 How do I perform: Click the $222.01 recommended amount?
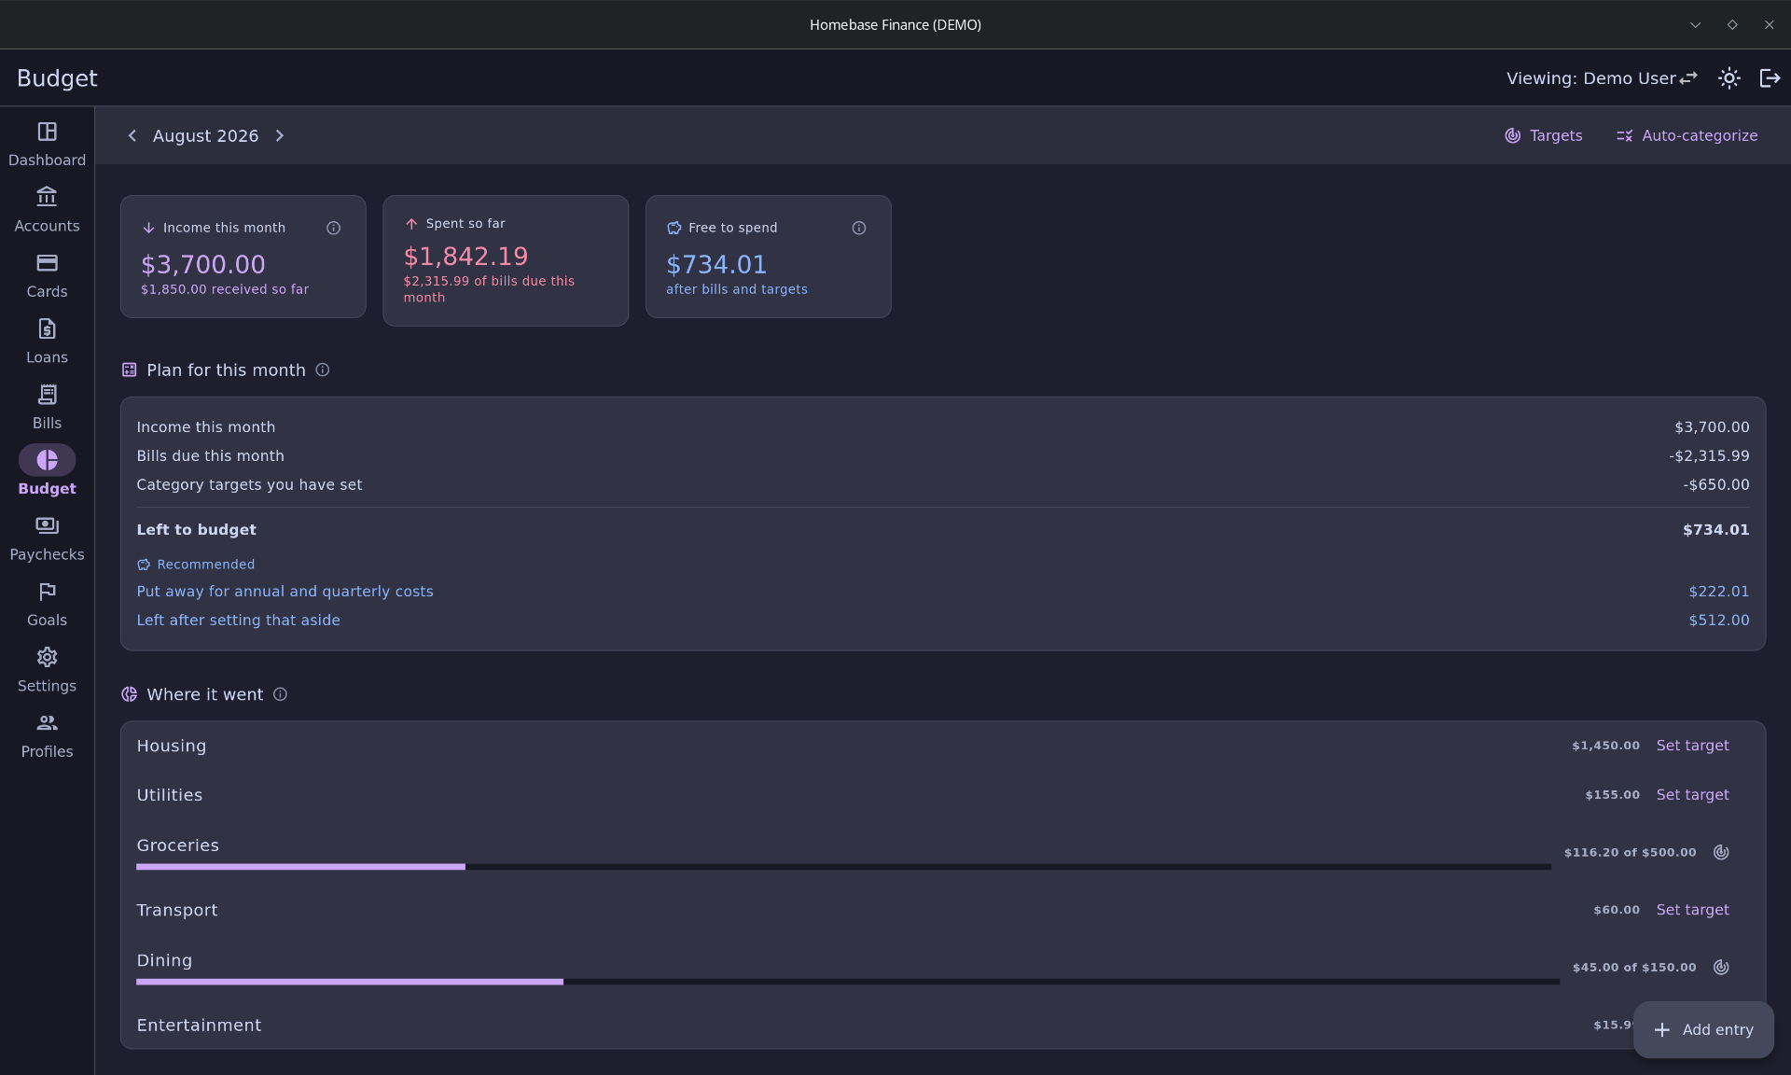(1718, 592)
